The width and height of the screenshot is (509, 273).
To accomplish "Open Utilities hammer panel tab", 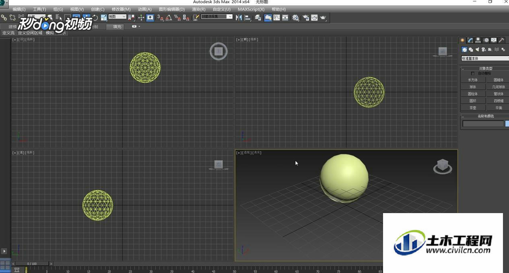I will [x=501, y=40].
